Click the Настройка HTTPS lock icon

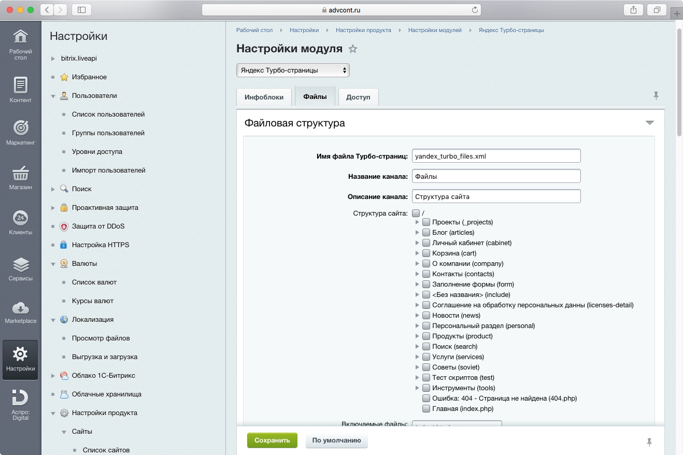click(64, 245)
